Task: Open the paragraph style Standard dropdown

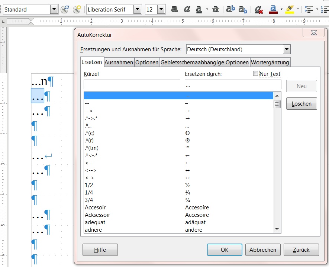Action: (x=54, y=9)
